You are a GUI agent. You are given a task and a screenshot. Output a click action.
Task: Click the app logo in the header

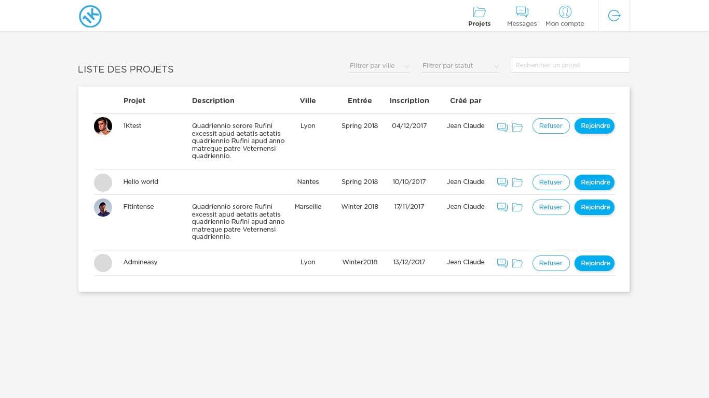pos(90,16)
